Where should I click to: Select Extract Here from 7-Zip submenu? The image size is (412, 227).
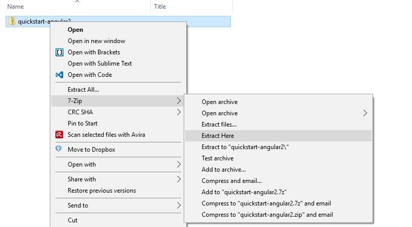coord(218,136)
